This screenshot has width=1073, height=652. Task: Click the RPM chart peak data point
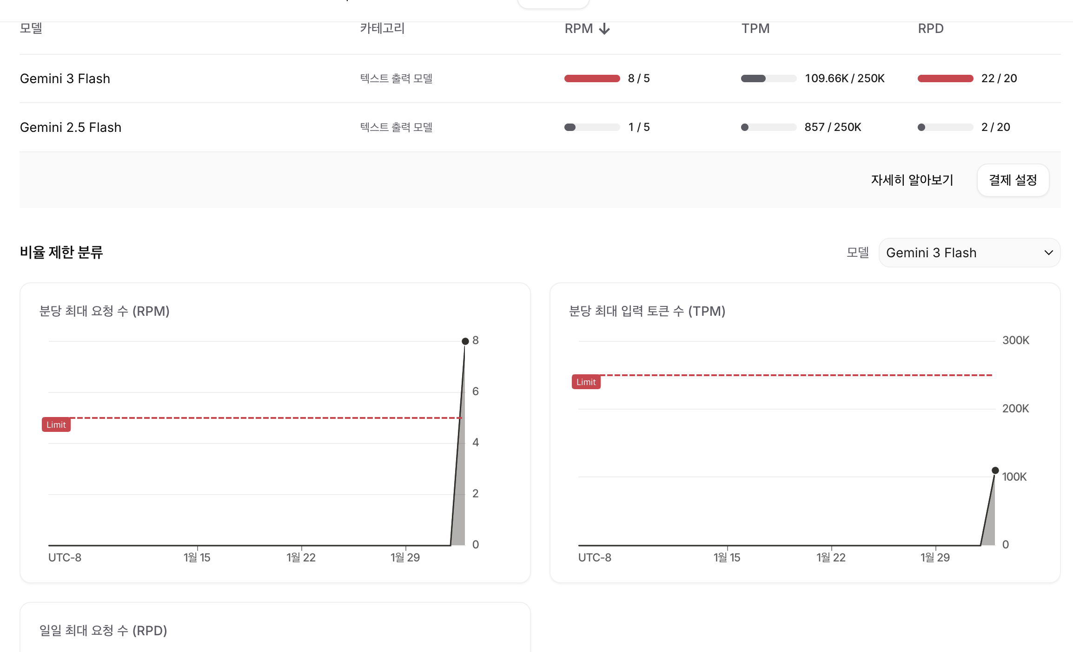point(465,341)
